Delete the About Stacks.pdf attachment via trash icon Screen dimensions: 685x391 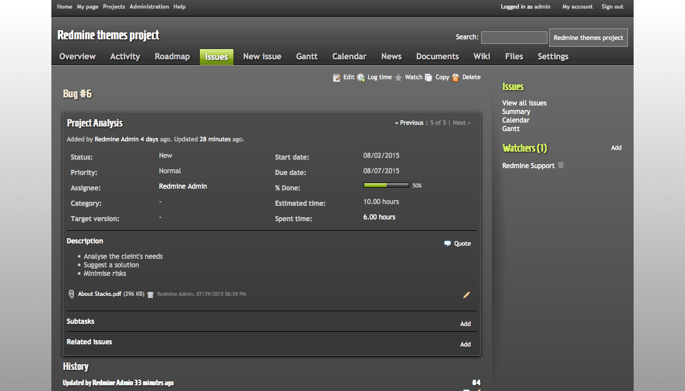point(150,295)
